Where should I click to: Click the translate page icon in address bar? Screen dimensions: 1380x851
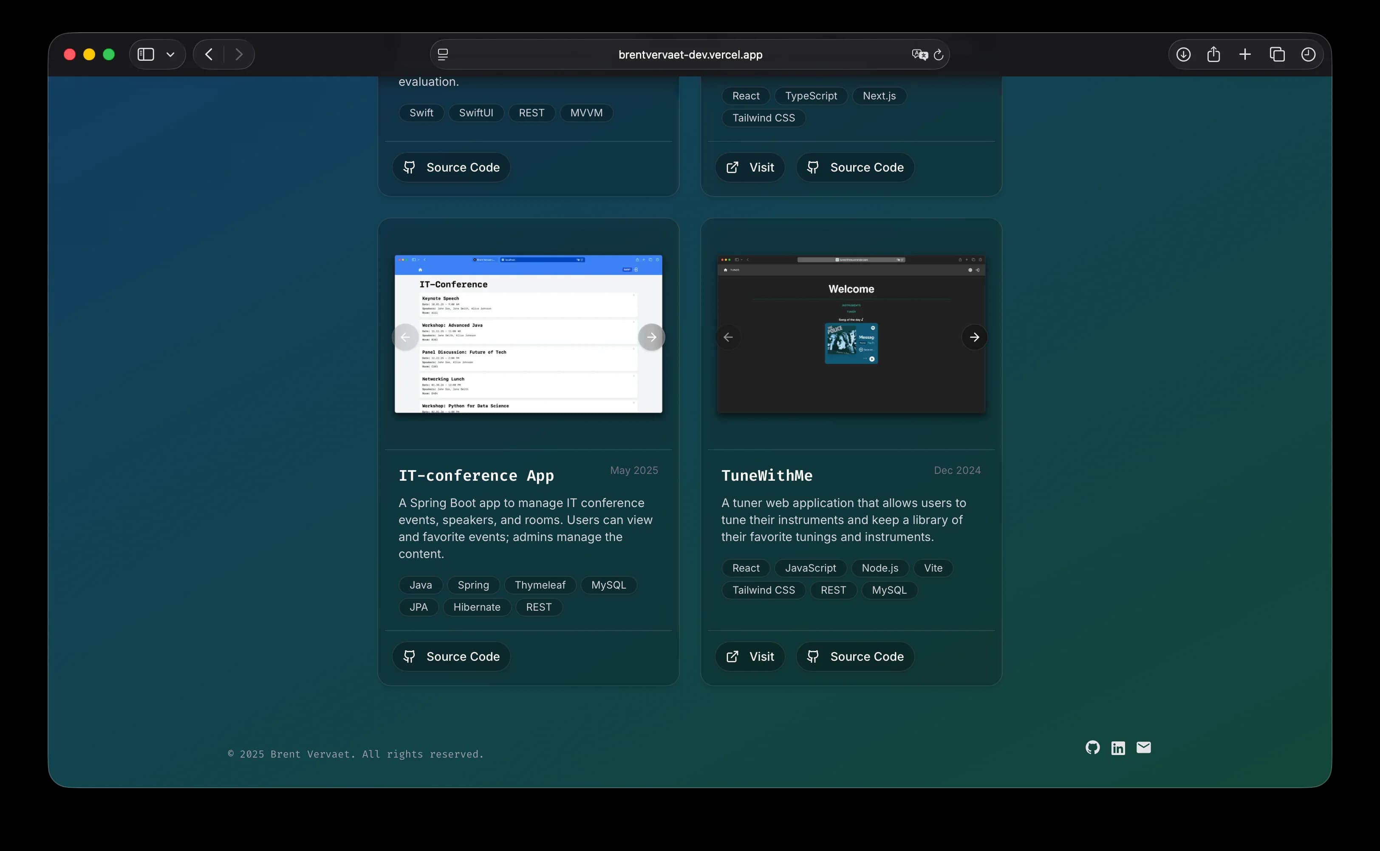click(919, 55)
